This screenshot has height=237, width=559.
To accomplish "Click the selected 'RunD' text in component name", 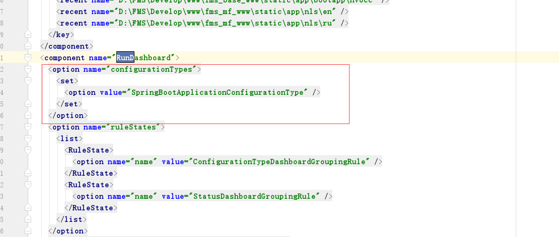I will (x=125, y=58).
